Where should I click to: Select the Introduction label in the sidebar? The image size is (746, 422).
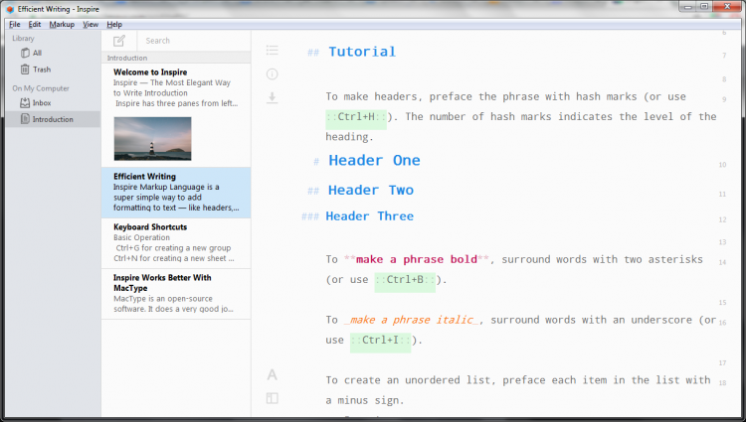(53, 119)
